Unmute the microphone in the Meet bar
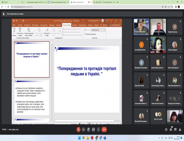This screenshot has width=184, height=141. coord(79,129)
